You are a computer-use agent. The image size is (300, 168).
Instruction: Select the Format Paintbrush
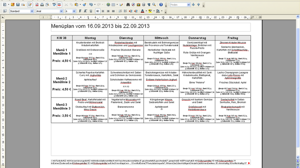click(84, 4)
